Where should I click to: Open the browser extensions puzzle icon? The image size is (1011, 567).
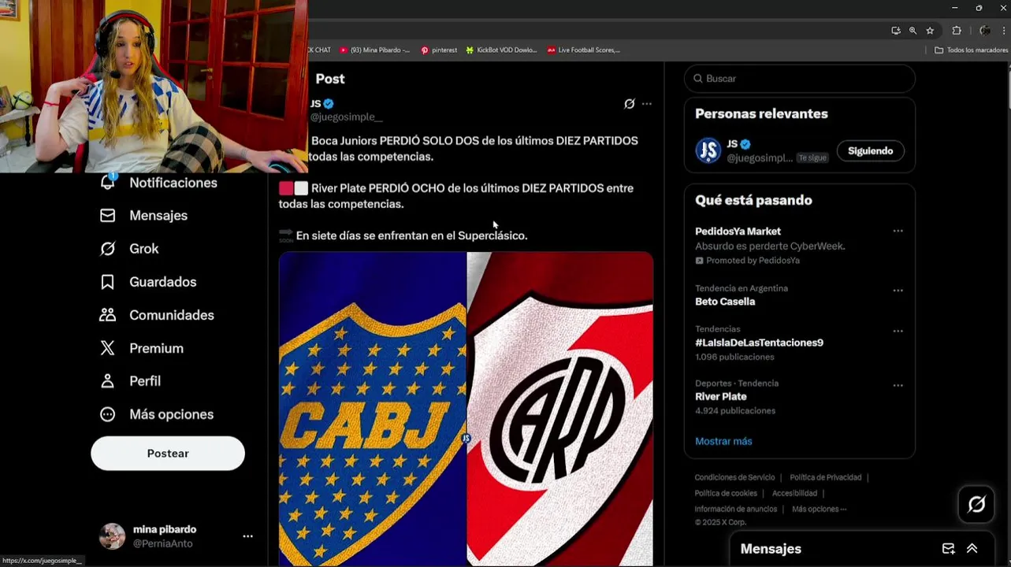pyautogui.click(x=957, y=31)
